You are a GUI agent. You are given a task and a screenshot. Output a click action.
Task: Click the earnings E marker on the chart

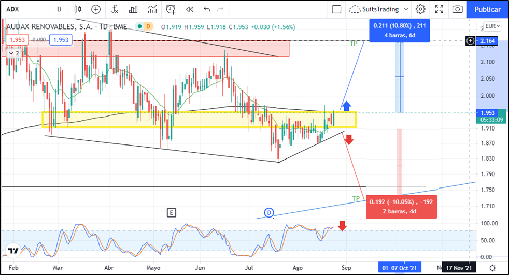pos(172,212)
